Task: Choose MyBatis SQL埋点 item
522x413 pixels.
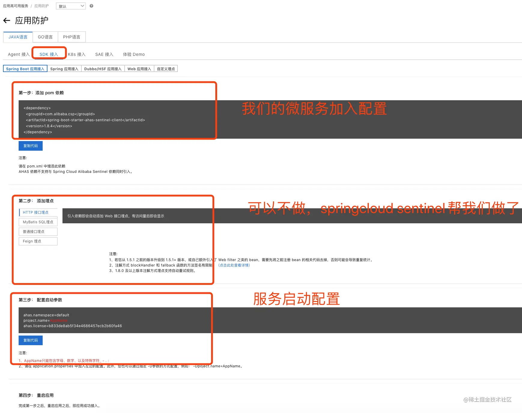Action: pos(38,222)
